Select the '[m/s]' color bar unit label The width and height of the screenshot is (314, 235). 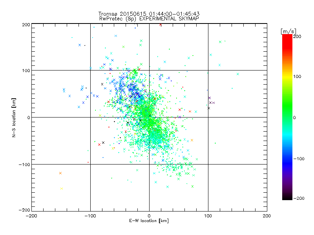coord(288,31)
